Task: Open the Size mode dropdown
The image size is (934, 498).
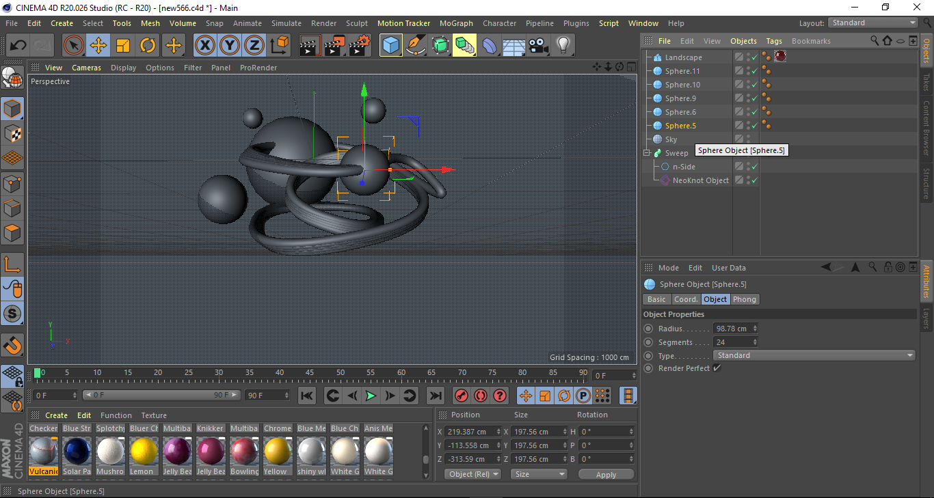Action: tap(540, 474)
